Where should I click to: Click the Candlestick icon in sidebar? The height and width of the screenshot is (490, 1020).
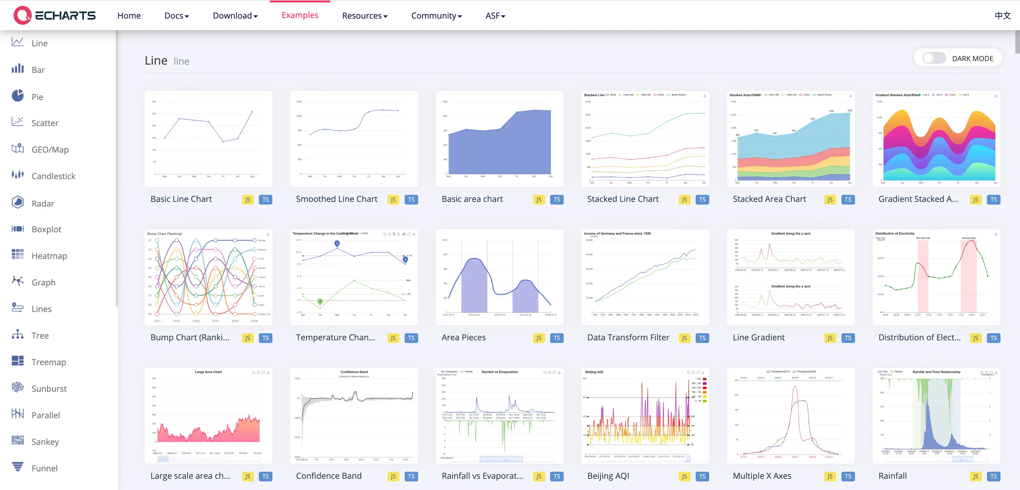[17, 175]
